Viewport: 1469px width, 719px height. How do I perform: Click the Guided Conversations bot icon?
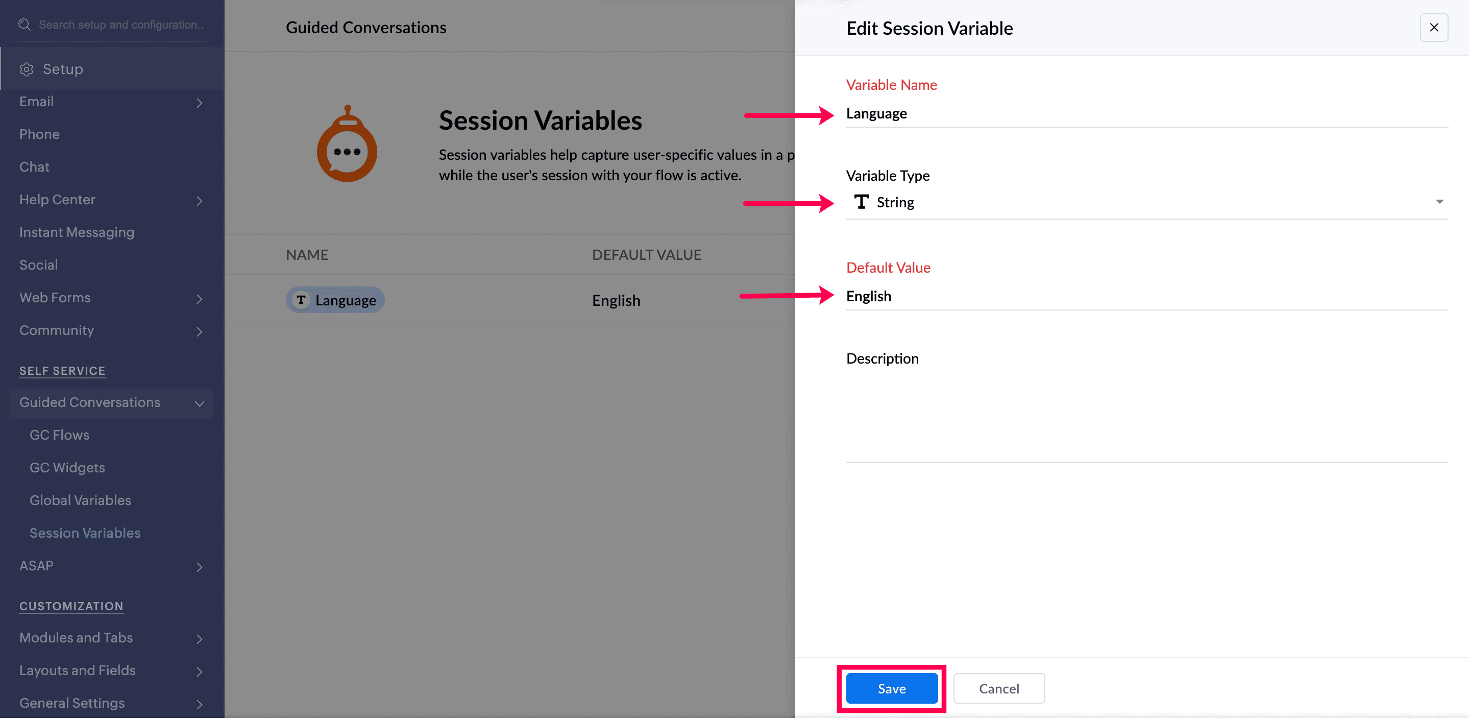347,145
